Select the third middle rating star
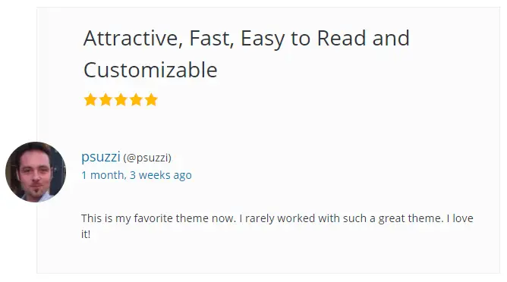This screenshot has width=507, height=282. pyautogui.click(x=121, y=100)
